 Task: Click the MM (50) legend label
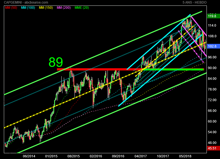pos(11,8)
